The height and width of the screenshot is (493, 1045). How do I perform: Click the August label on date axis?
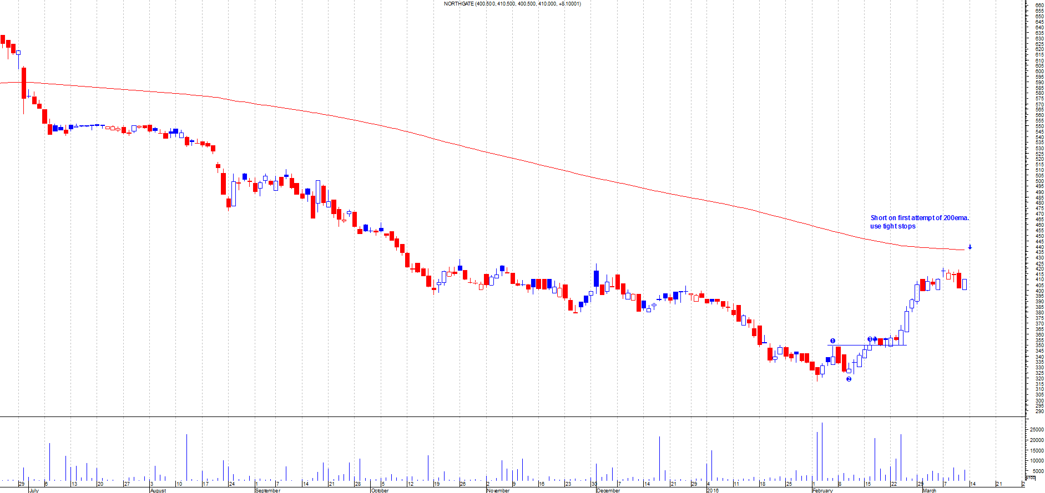tap(158, 490)
